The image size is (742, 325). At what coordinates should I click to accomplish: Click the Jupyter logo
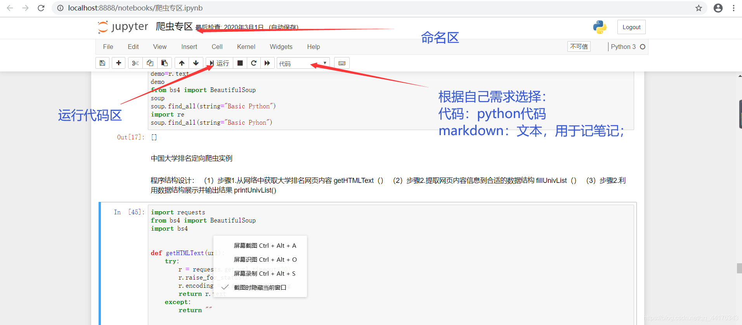click(123, 27)
